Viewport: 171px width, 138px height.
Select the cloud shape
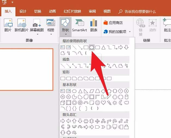(x=126, y=103)
